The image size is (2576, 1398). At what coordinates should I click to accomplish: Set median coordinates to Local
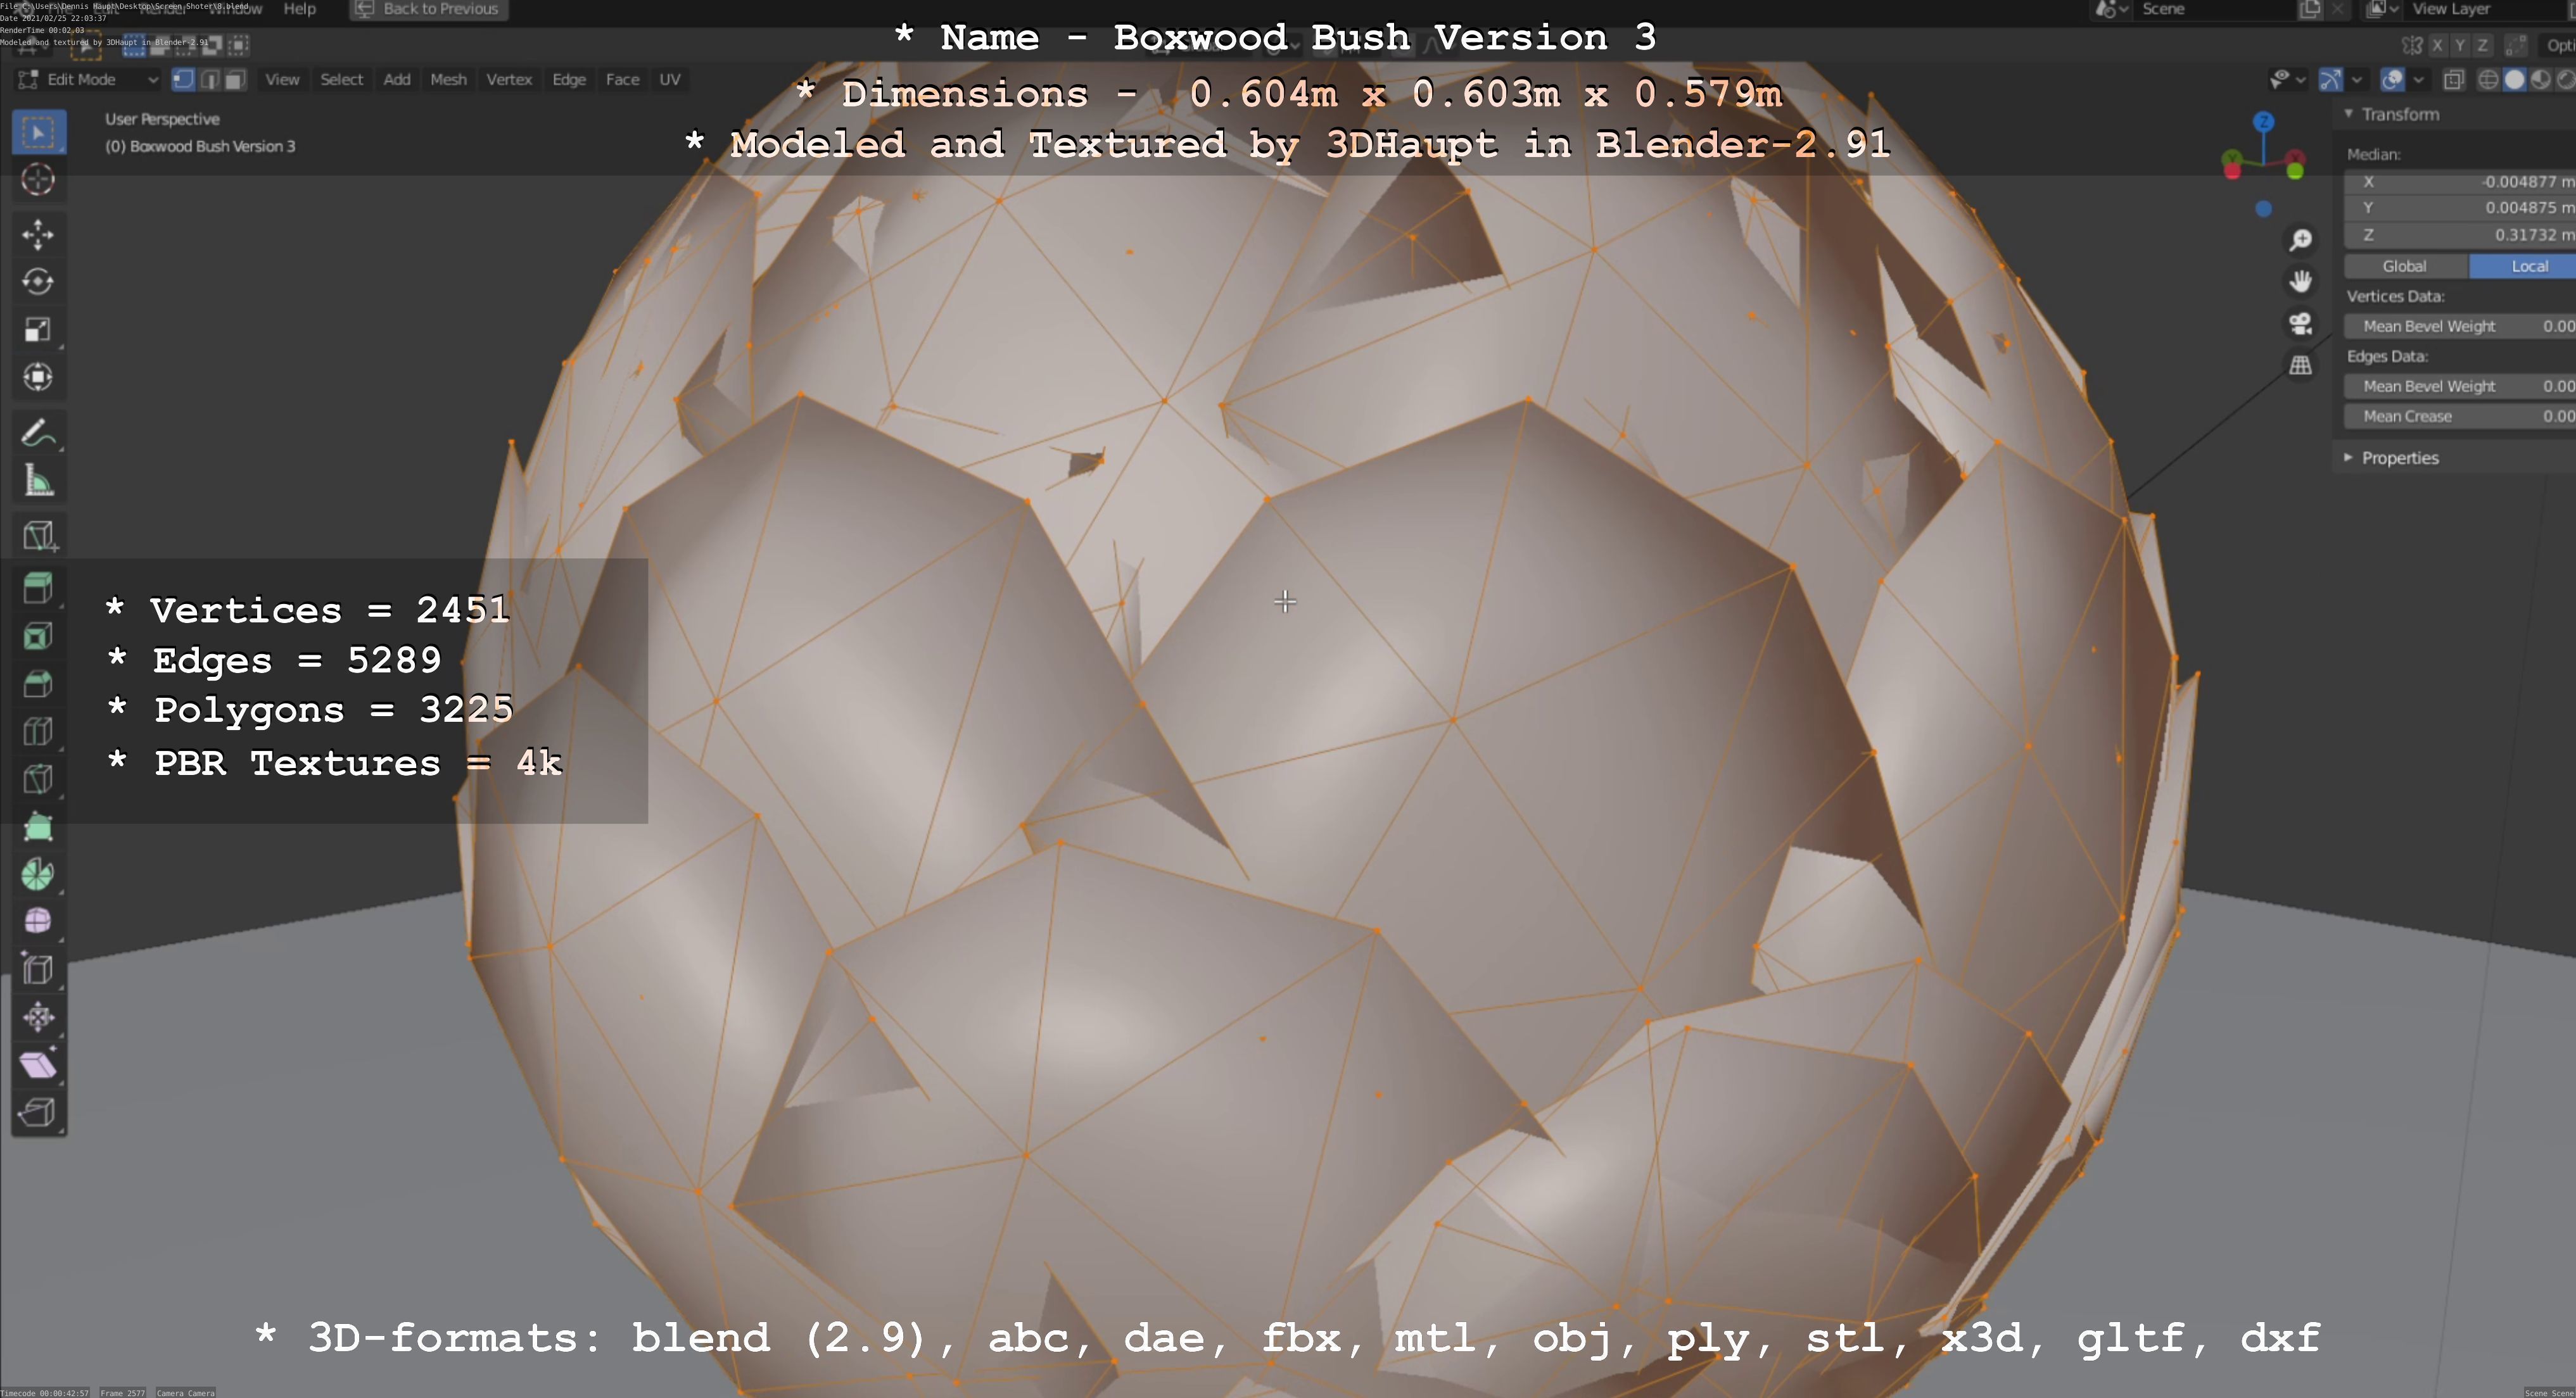[x=2523, y=267]
